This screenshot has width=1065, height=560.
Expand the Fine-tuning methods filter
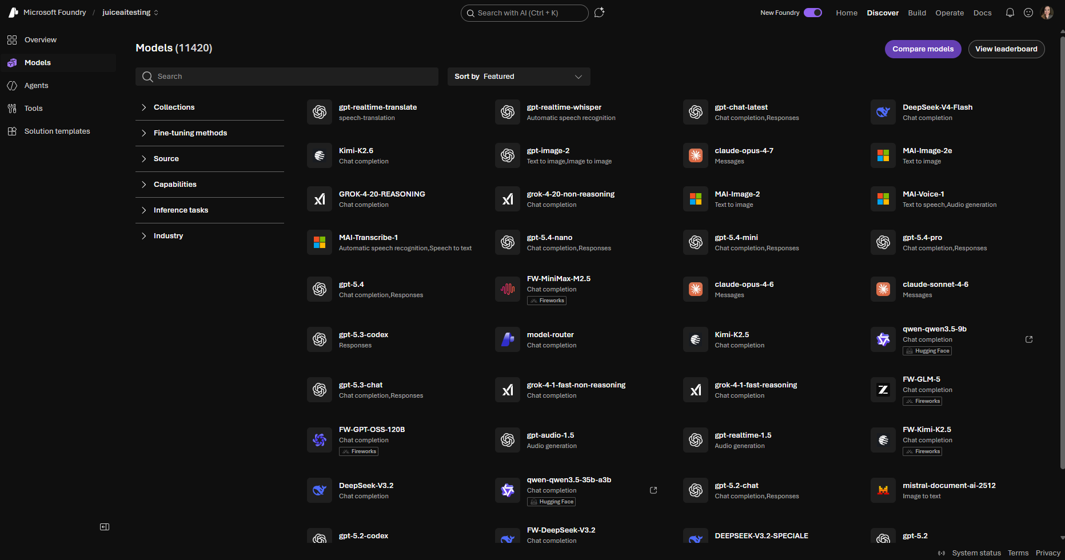pos(210,133)
